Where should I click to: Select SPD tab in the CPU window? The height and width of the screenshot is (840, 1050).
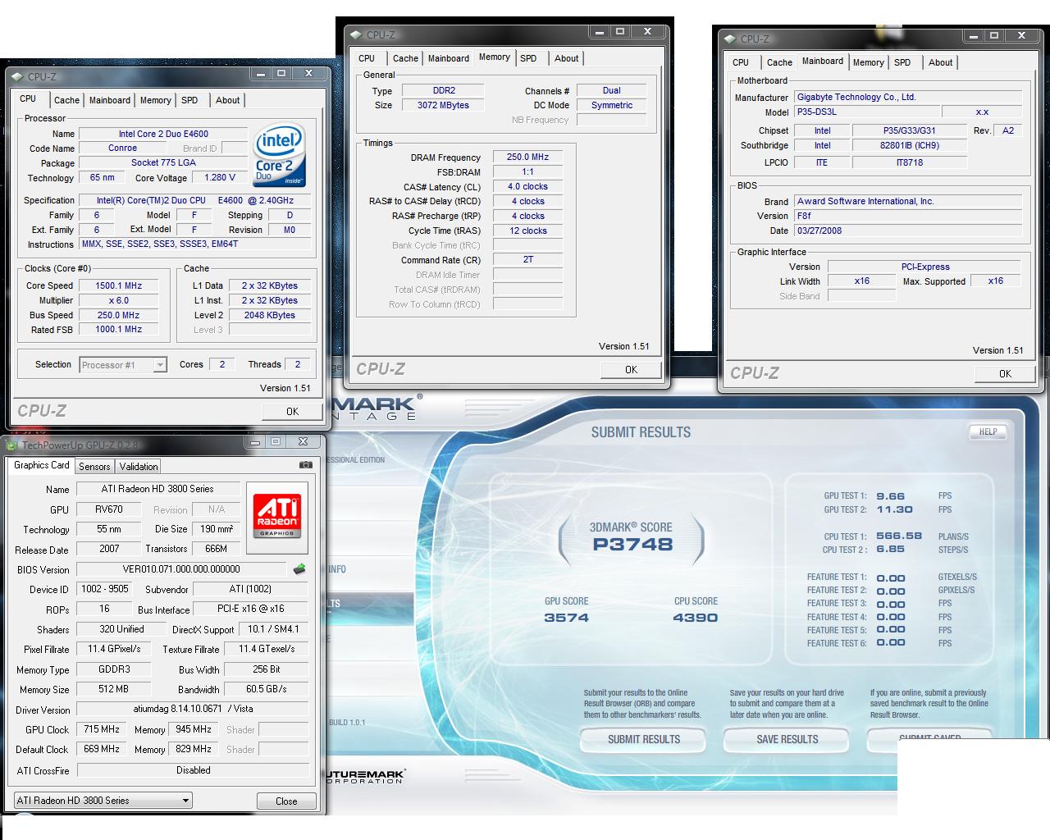pos(189,100)
